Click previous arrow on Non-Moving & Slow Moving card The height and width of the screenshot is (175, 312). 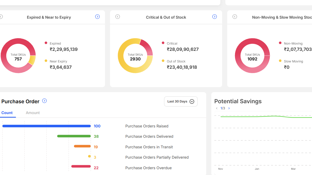click(235, 17)
